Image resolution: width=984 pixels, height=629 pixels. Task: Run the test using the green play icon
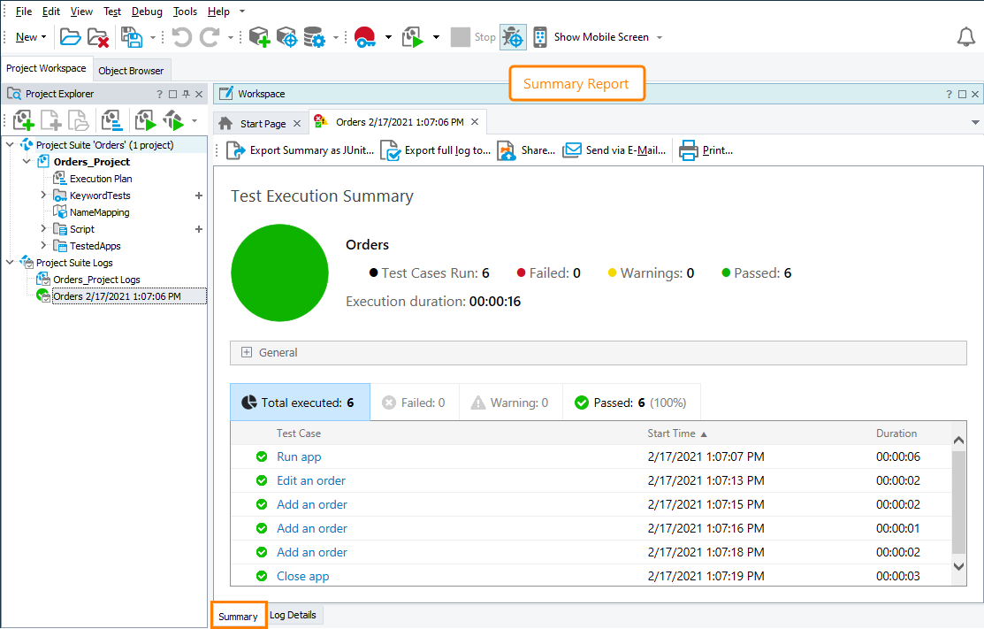point(412,36)
